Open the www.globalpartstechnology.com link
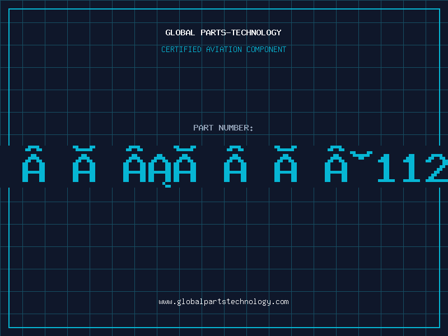 coord(223,302)
